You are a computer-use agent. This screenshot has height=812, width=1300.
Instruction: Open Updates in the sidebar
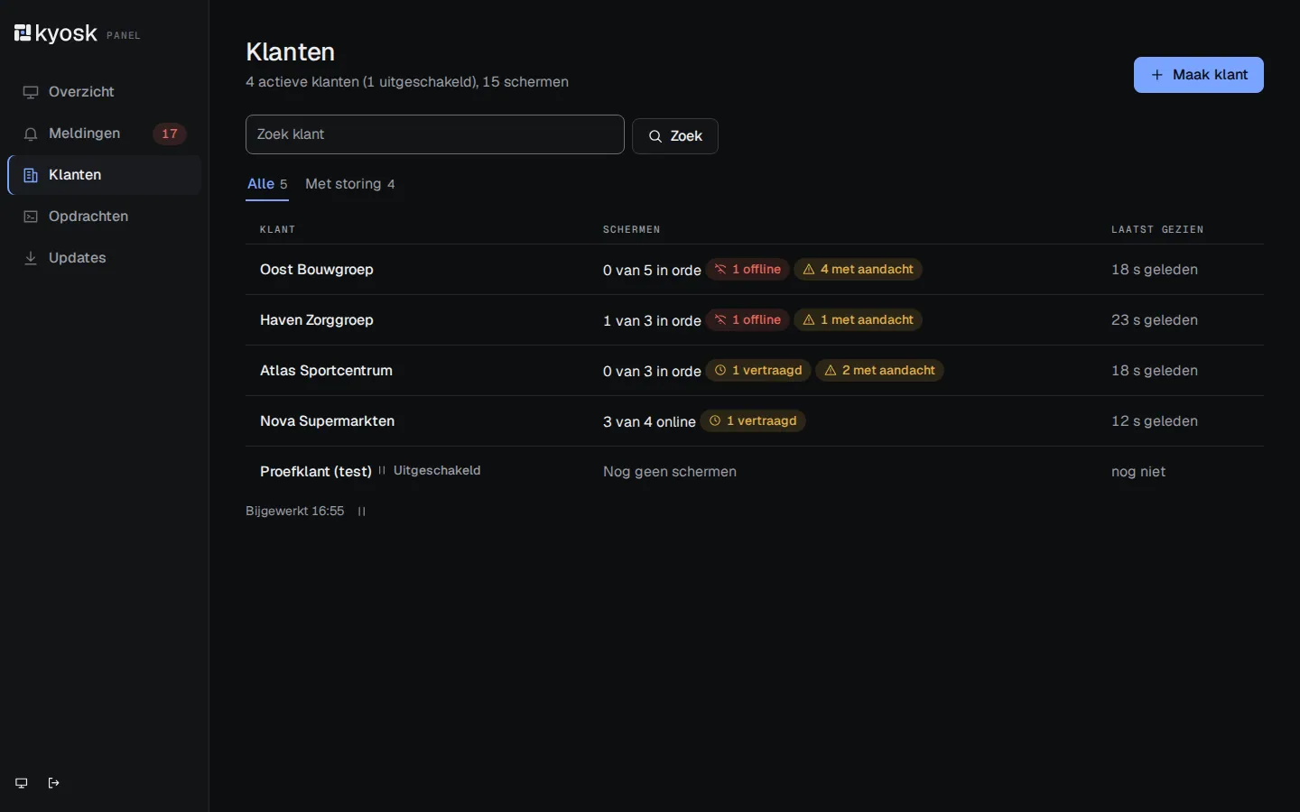pos(105,258)
